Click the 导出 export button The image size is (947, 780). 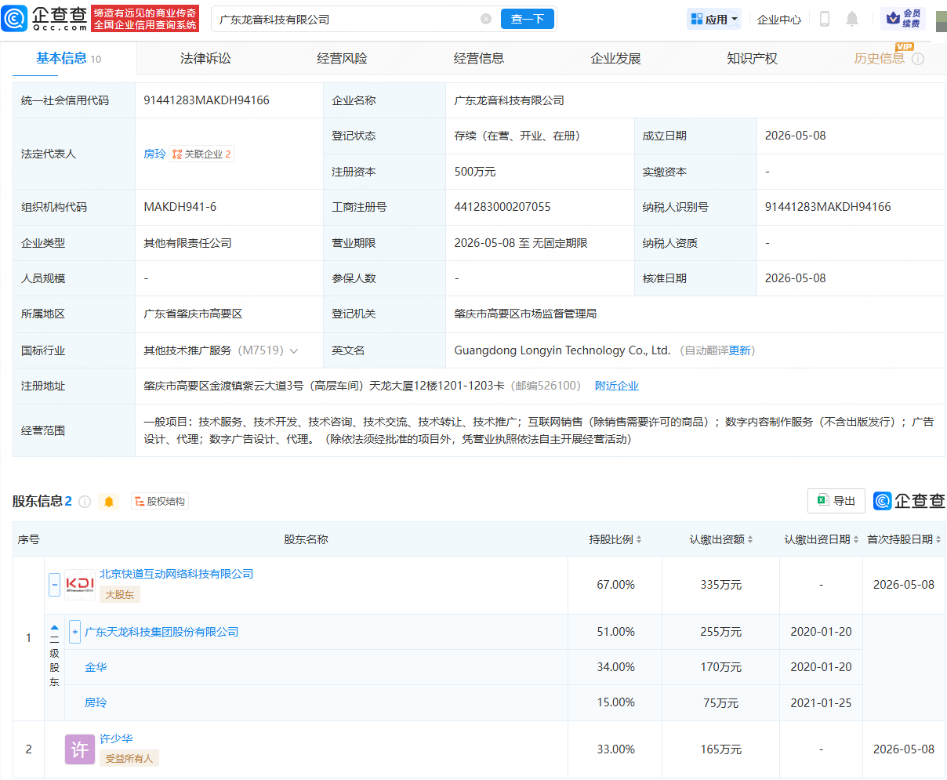(x=836, y=501)
